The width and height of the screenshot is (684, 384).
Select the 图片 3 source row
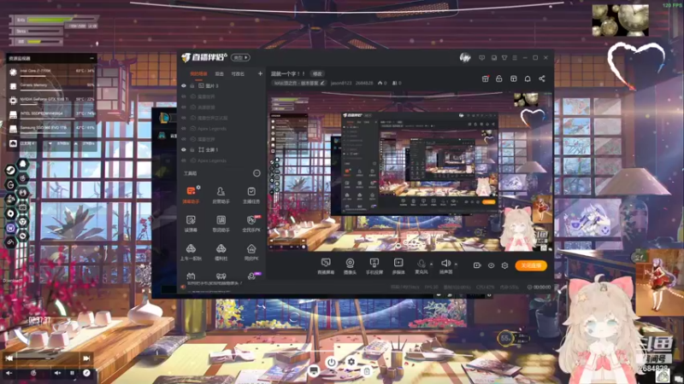(x=221, y=86)
